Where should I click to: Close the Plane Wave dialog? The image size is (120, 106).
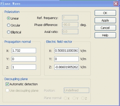[x=116, y=4]
